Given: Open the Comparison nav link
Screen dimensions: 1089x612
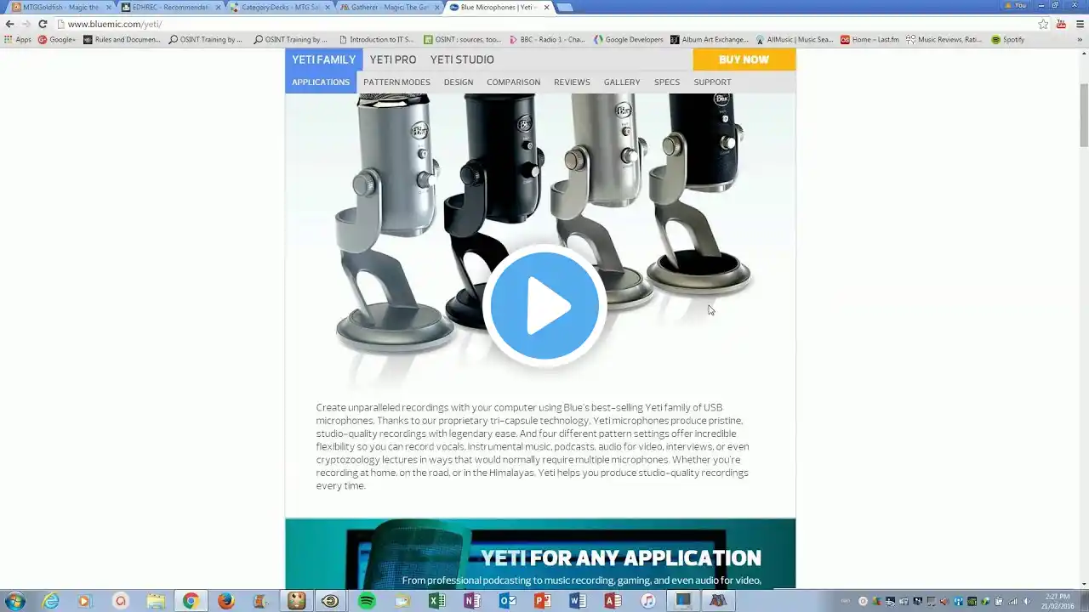Looking at the screenshot, I should click(x=513, y=82).
